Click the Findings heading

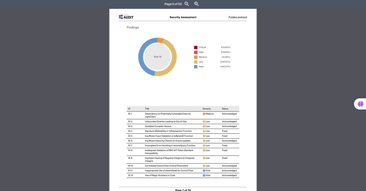133,27
